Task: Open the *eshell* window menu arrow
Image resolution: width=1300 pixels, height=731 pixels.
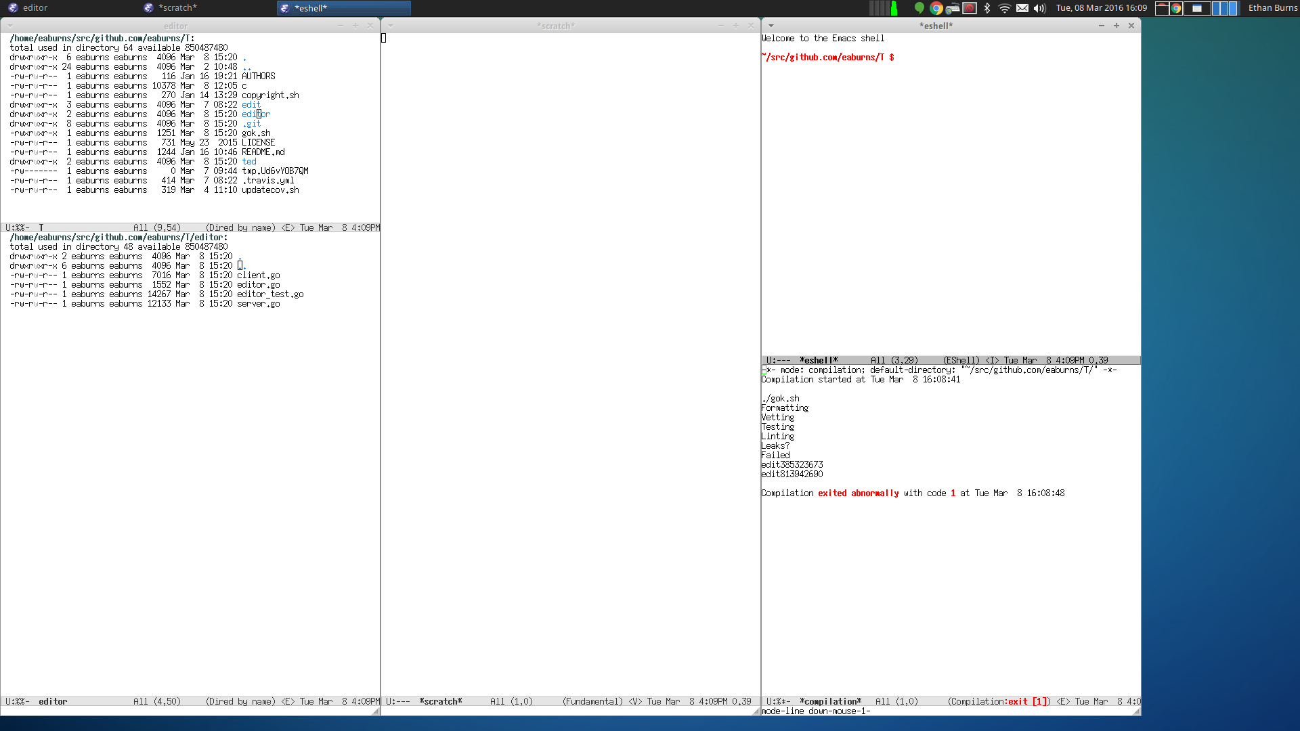Action: click(x=771, y=26)
